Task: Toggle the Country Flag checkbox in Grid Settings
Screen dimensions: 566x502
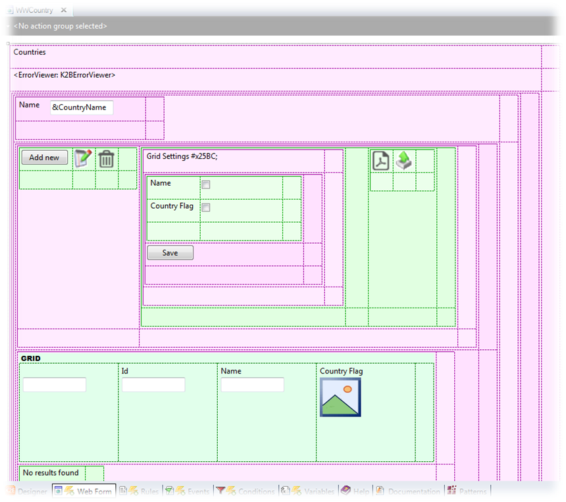Action: tap(205, 207)
